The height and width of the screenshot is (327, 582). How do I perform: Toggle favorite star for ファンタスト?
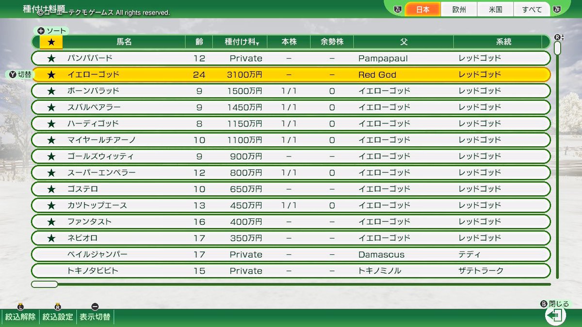(x=51, y=222)
